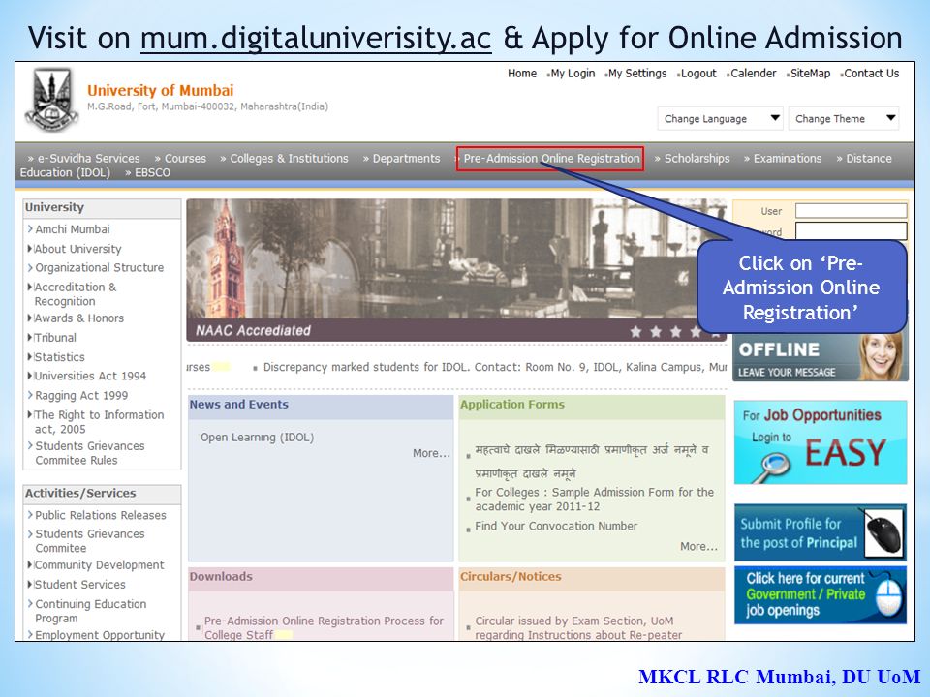This screenshot has height=697, width=930.
Task: Click the User input field
Action: (x=852, y=211)
